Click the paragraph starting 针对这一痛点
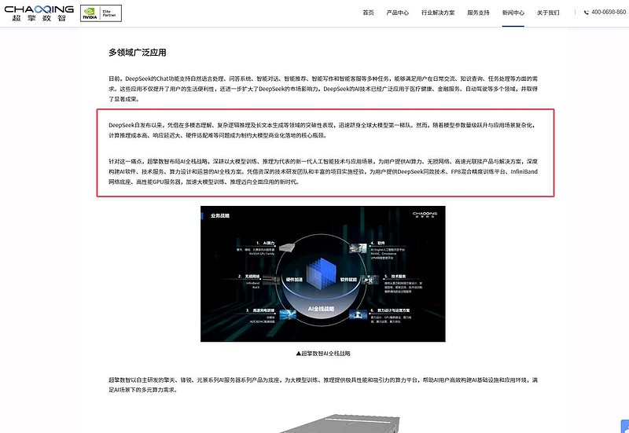Screen dimensions: 629x433 pos(323,171)
